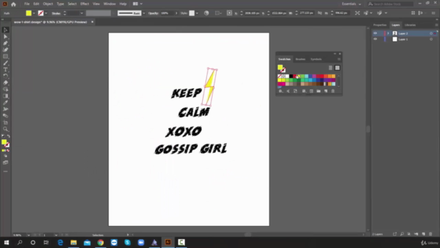Screen dimensions: 440x248
Task: Switch to Properties panel tab
Action: tap(379, 25)
